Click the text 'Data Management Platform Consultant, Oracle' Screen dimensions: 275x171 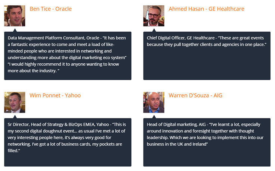point(53,38)
